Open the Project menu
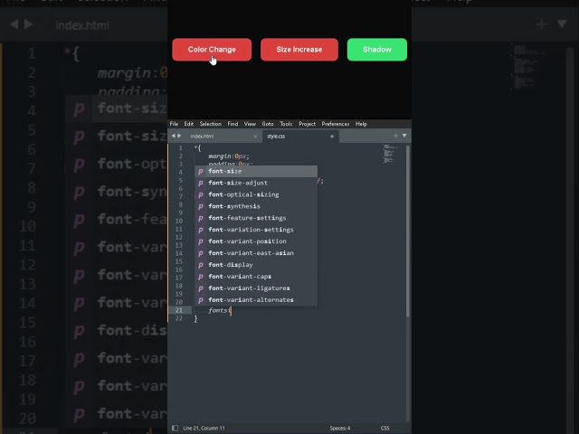 pos(308,124)
